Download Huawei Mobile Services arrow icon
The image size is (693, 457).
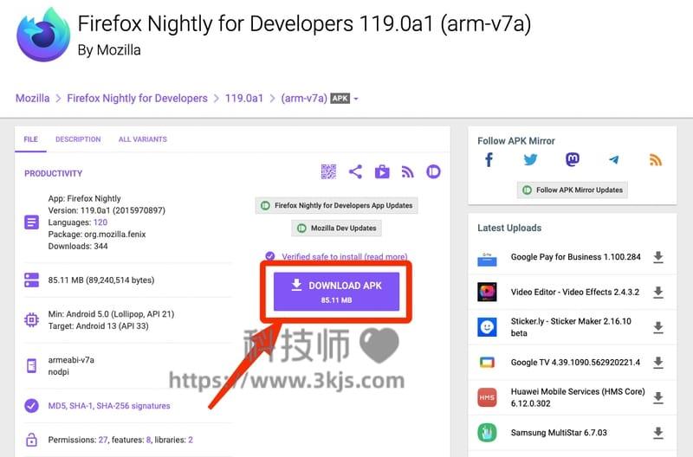(658, 397)
